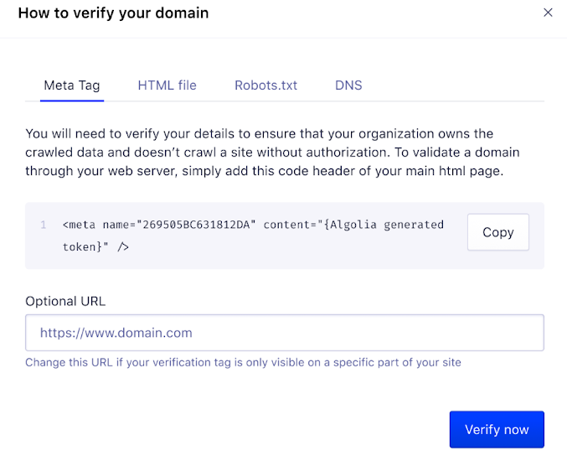The image size is (567, 471).
Task: Click the "How to verify your domain" heading
Action: click(113, 13)
